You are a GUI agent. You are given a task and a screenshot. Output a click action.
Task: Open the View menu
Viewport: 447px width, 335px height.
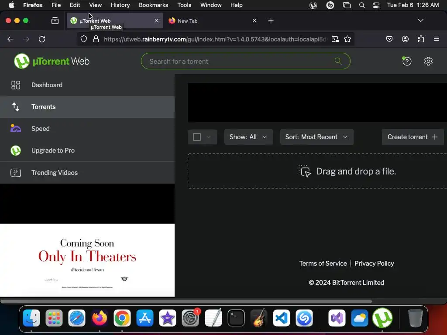click(x=95, y=5)
